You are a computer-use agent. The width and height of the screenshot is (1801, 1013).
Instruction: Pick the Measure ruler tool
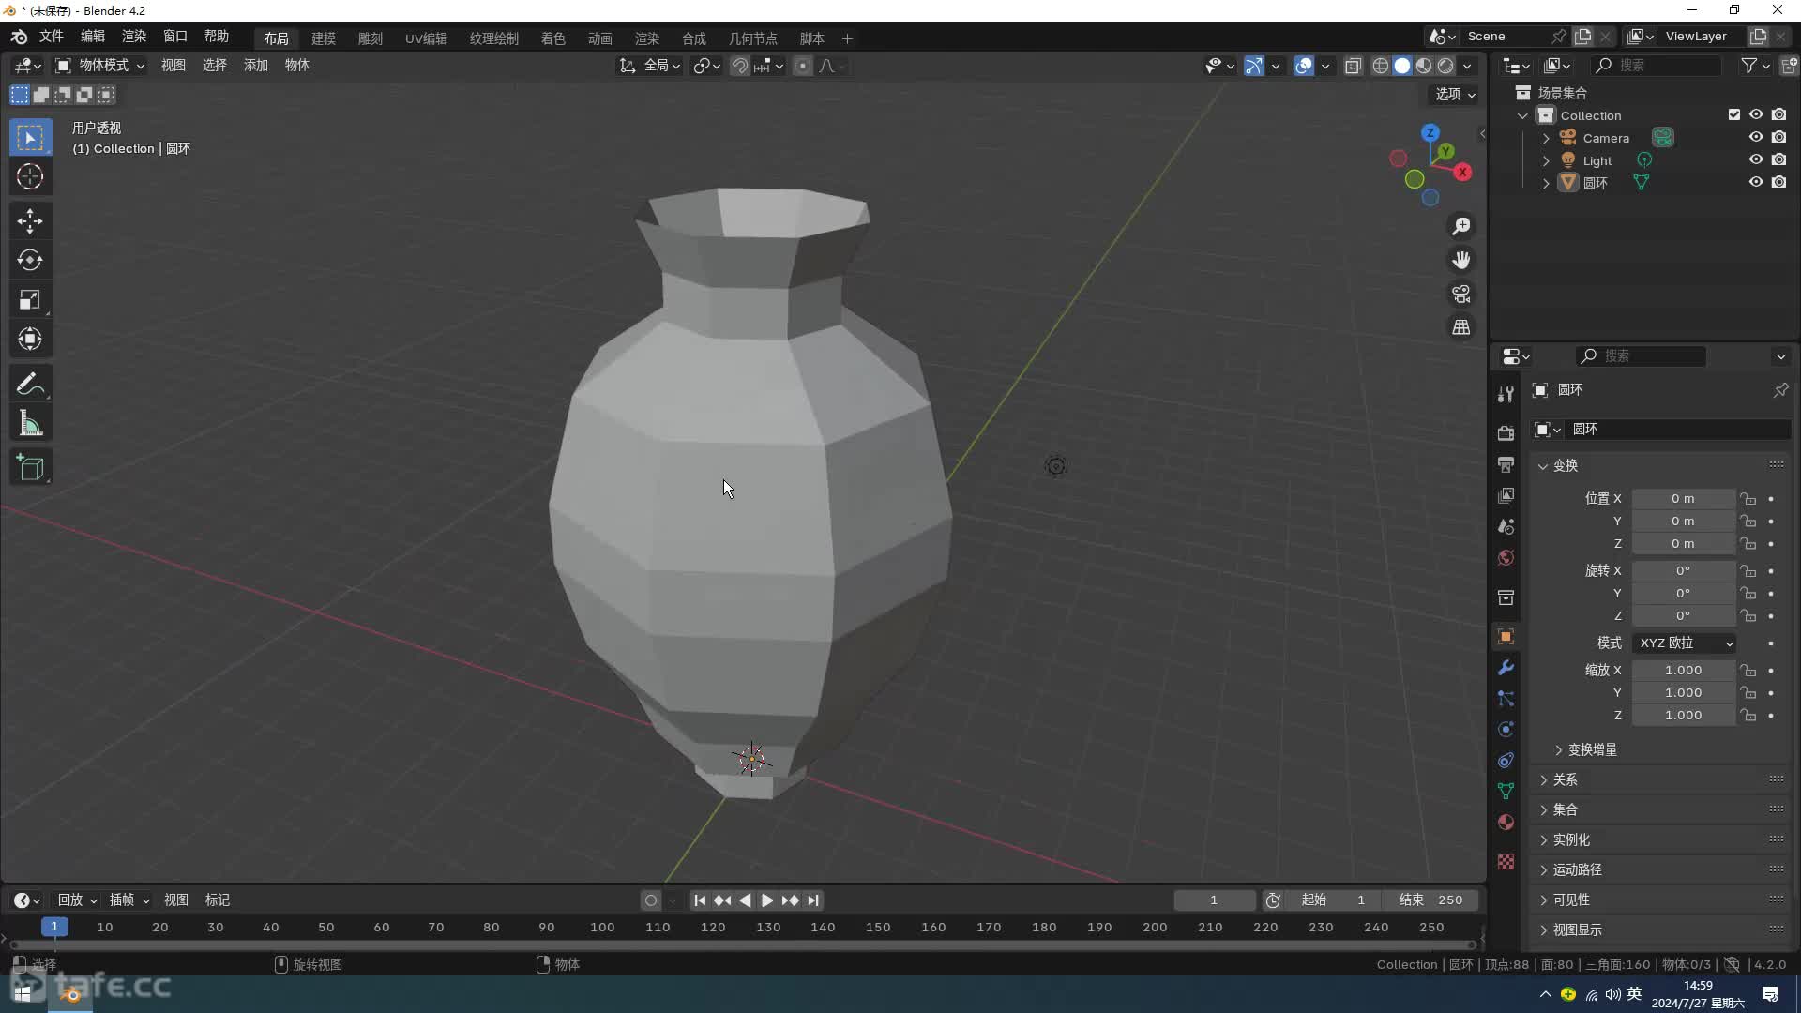(x=30, y=424)
